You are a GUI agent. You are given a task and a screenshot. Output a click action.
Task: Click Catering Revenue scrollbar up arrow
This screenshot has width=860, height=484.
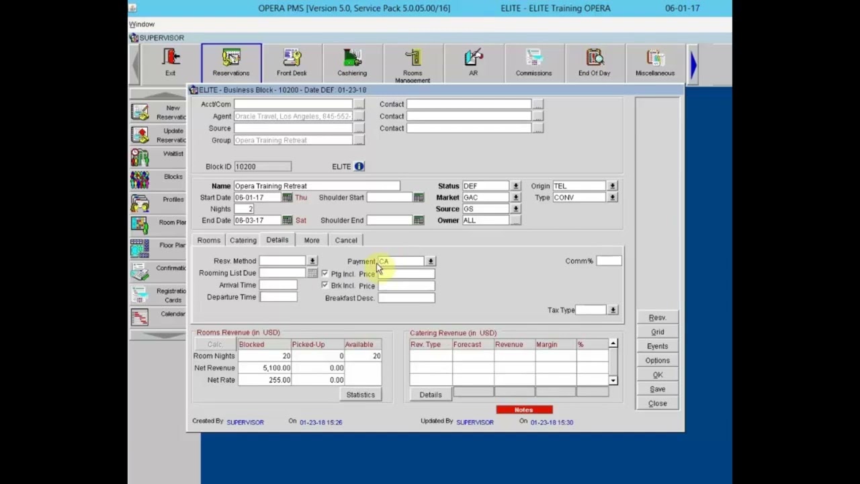click(613, 344)
